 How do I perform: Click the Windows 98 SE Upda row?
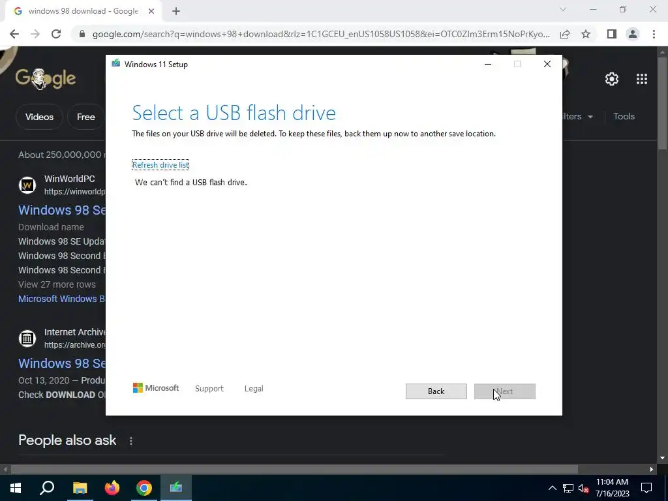click(62, 241)
